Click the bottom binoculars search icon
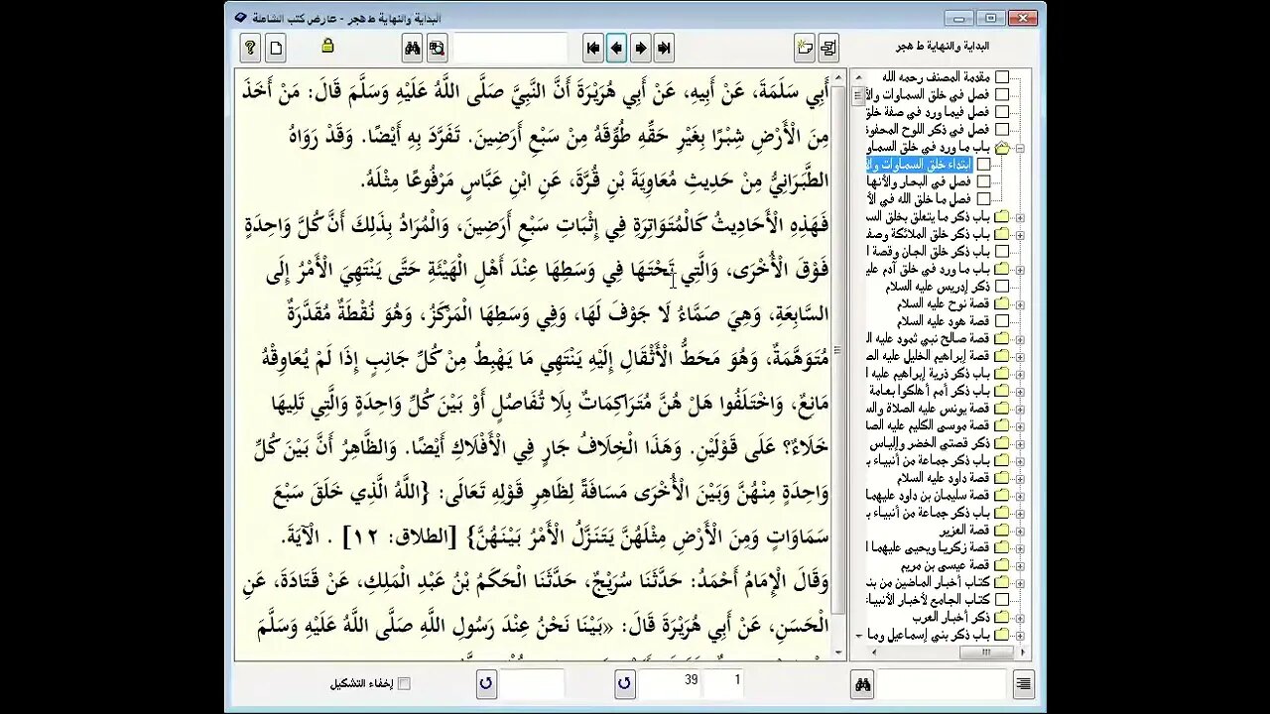This screenshot has width=1270, height=714. [862, 683]
